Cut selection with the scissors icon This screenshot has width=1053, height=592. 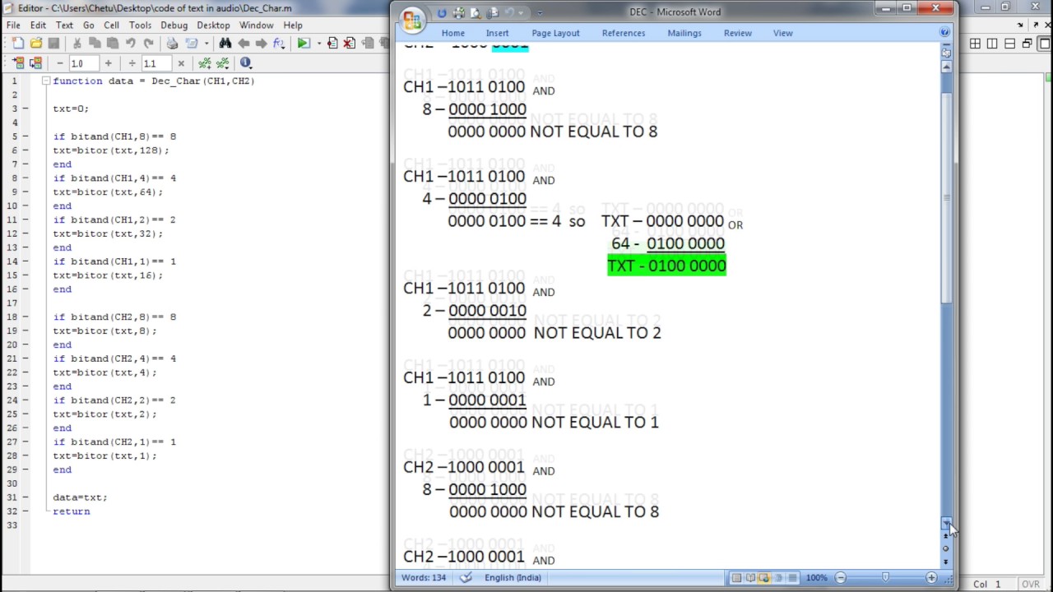pos(77,44)
